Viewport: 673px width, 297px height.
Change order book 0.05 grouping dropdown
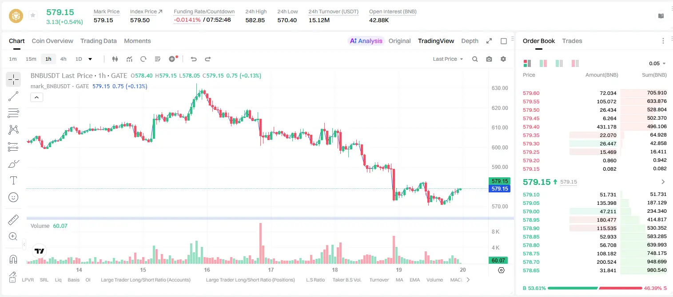coord(657,63)
